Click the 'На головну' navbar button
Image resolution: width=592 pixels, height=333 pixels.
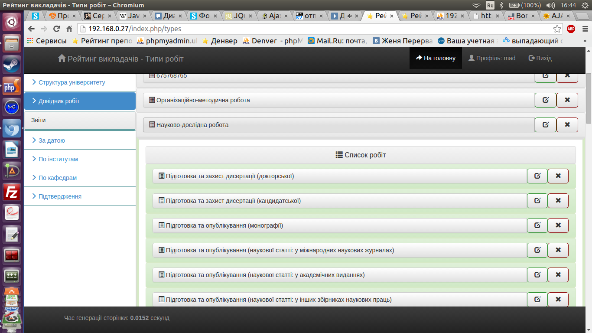tap(436, 58)
